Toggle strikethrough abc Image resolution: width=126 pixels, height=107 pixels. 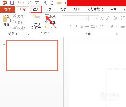87,26
